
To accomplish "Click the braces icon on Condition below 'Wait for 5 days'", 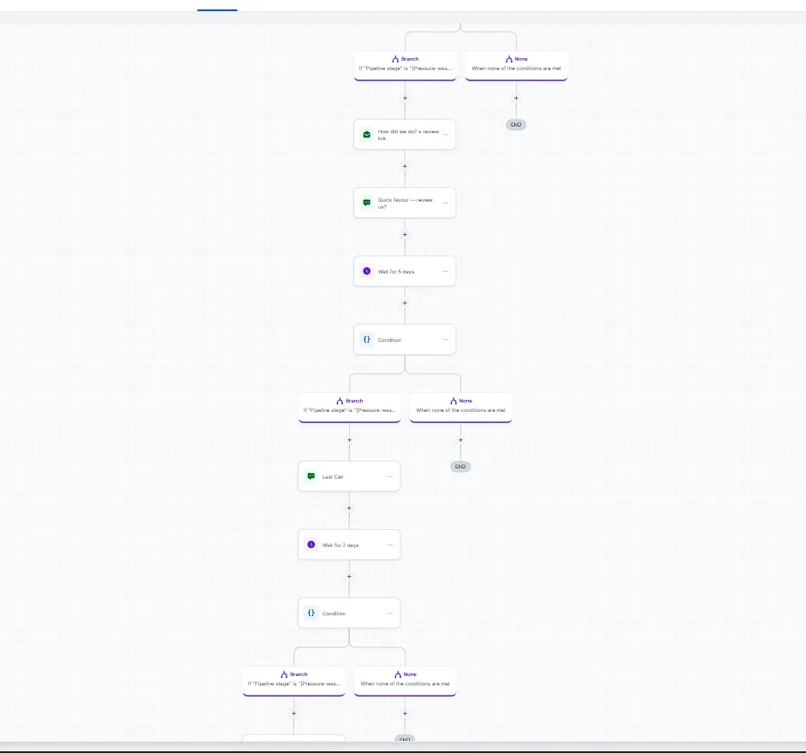I will (366, 339).
